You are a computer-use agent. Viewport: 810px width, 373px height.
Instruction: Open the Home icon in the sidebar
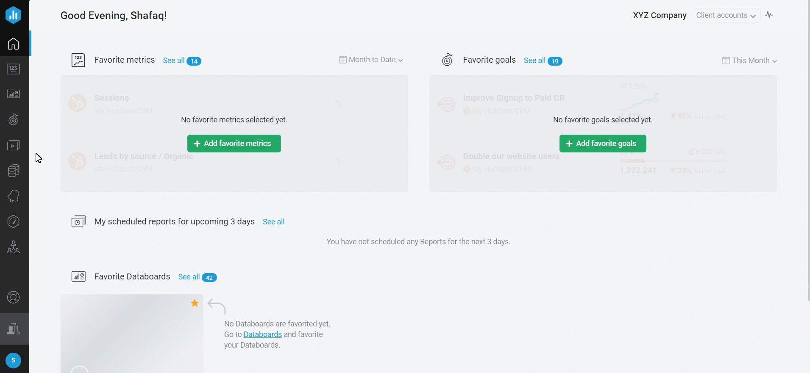click(14, 44)
